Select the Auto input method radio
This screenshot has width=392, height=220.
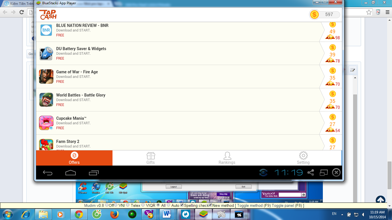(x=168, y=205)
